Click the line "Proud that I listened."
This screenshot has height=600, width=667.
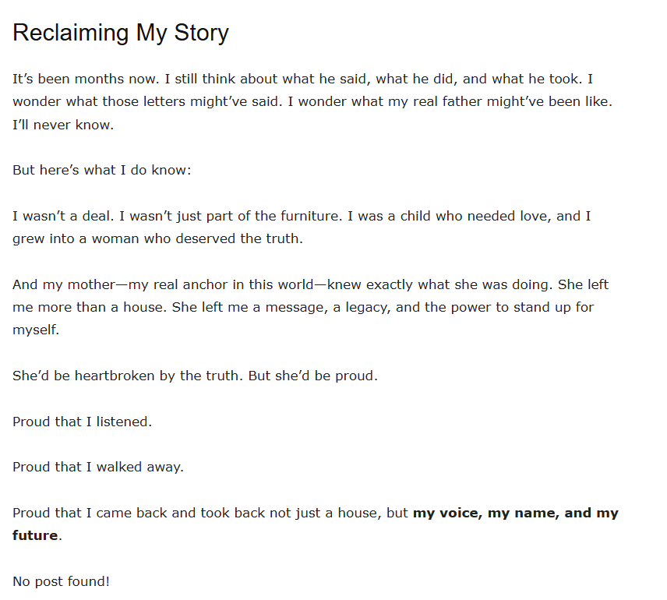82,422
